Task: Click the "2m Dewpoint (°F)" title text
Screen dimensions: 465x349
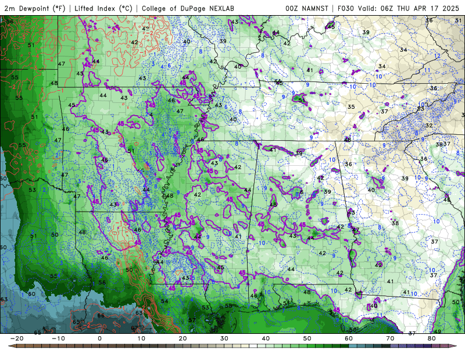Action: click(35, 8)
